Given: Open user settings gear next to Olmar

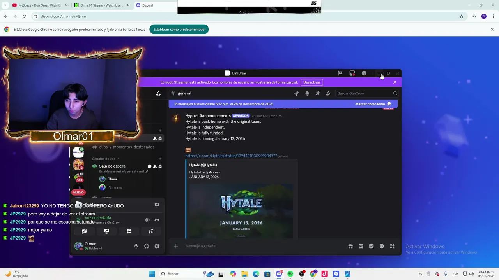Looking at the screenshot, I should coord(157,246).
